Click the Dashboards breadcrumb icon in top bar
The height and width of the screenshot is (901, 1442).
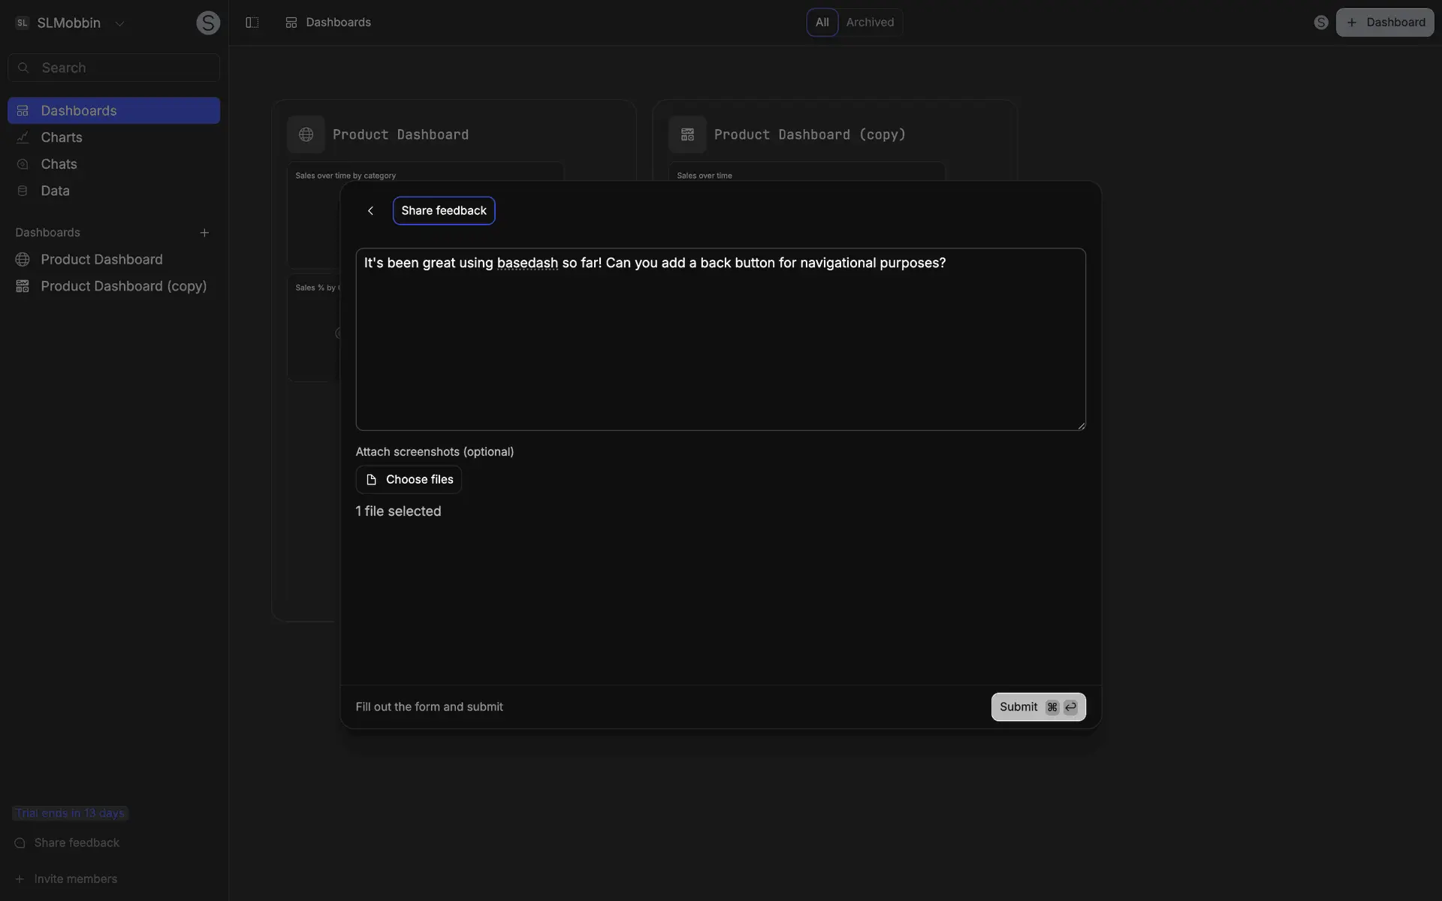point(291,23)
